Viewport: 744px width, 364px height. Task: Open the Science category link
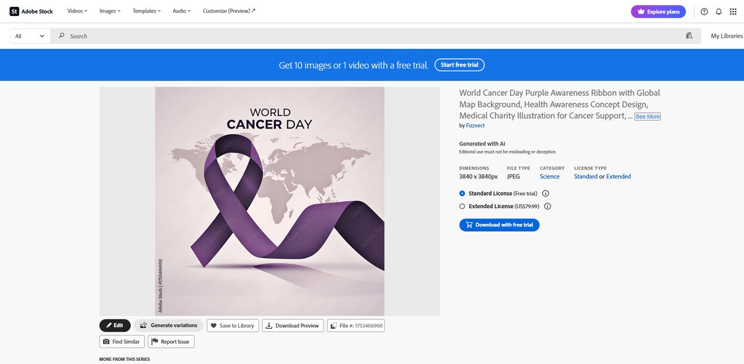click(549, 176)
